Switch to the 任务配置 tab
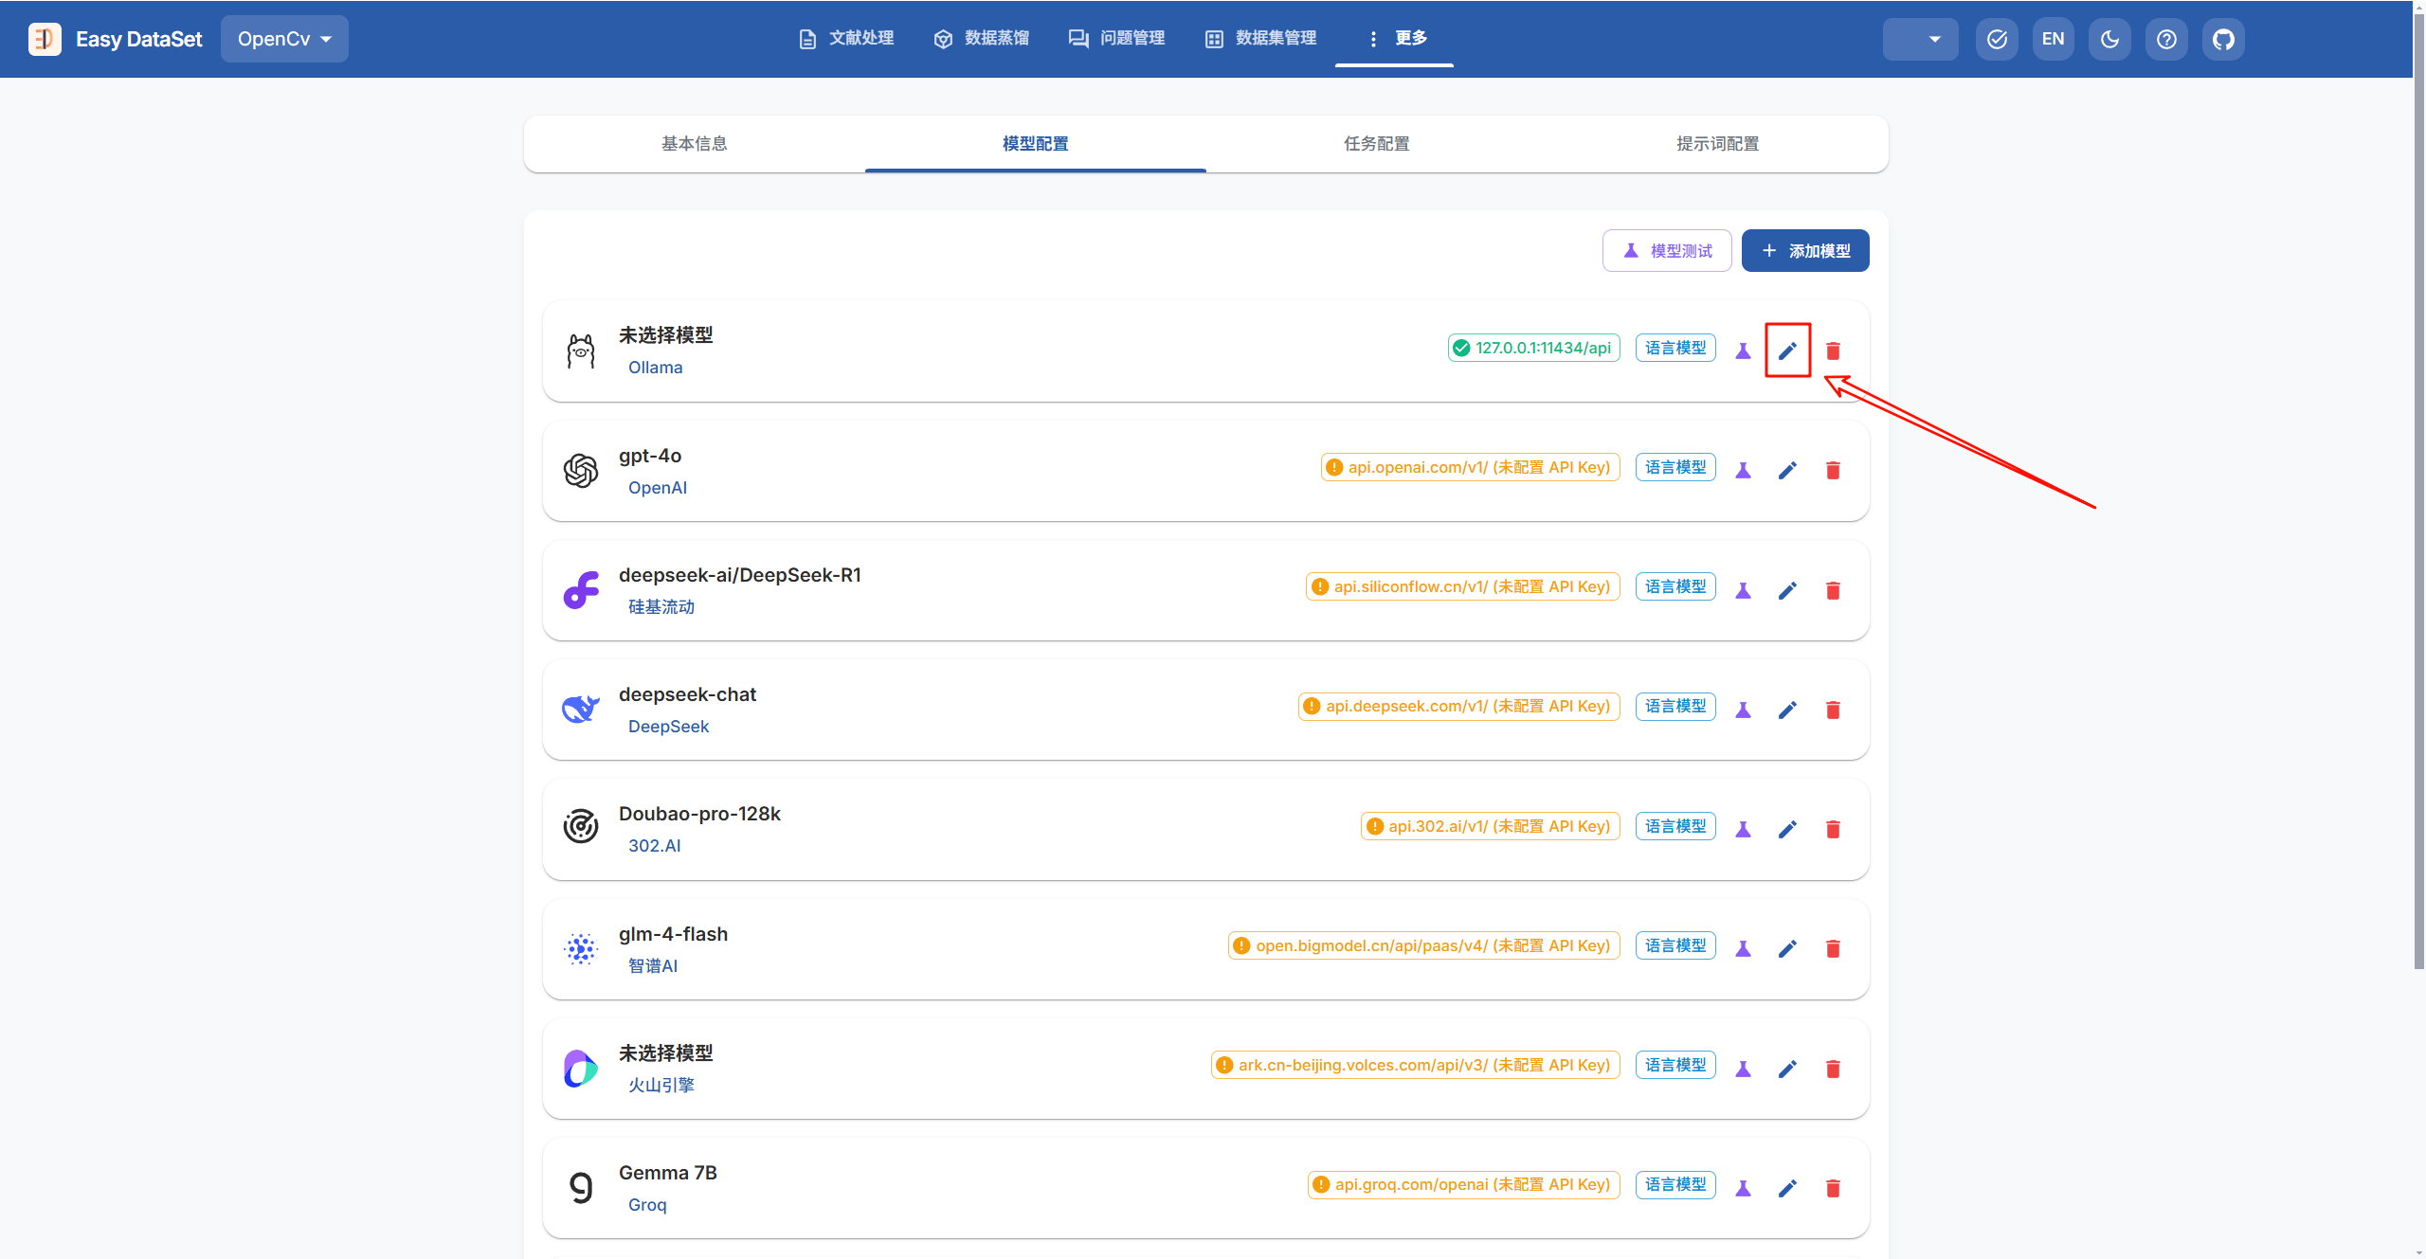Image resolution: width=2426 pixels, height=1259 pixels. pos(1376,143)
